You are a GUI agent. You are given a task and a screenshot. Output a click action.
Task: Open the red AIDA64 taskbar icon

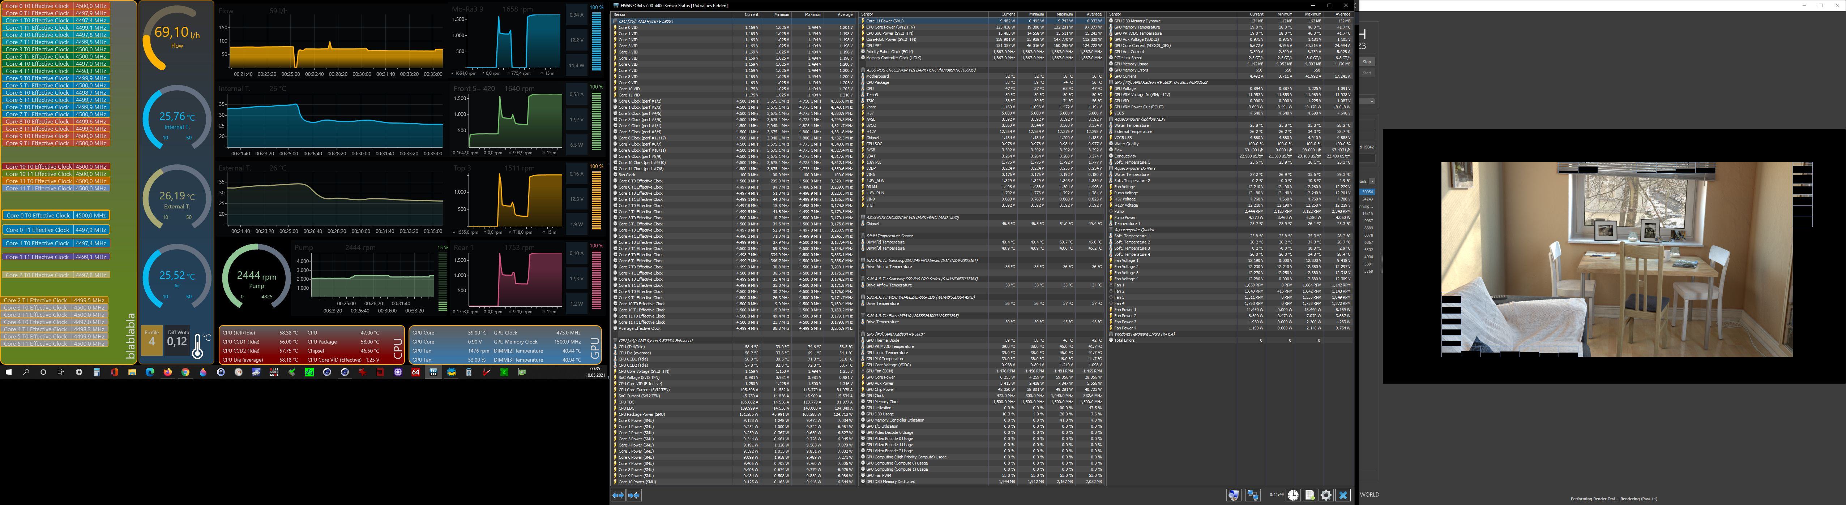pos(416,372)
